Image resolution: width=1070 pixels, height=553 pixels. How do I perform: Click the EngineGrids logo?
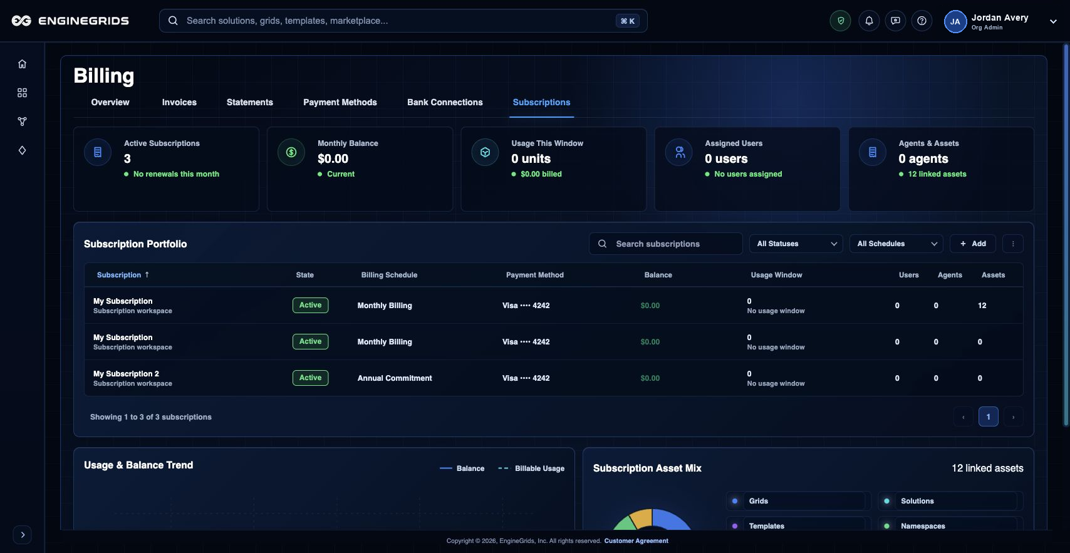pos(70,21)
